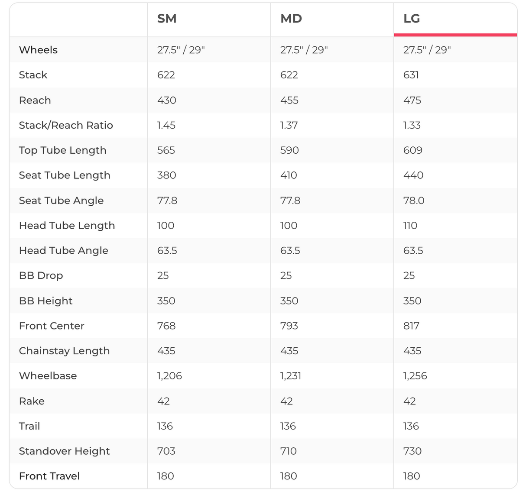
Task: Click the Front Travel row label
Action: point(49,476)
